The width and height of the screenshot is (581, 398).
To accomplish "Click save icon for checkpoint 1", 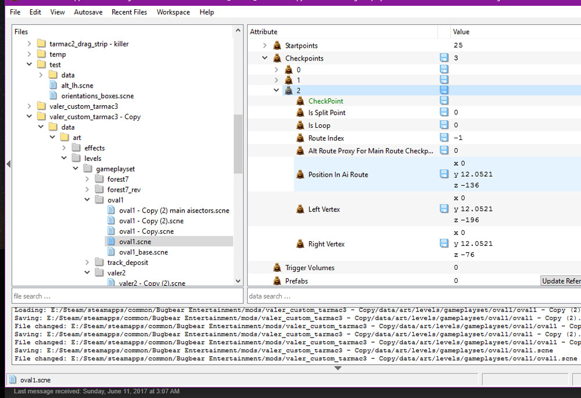I will pos(444,80).
